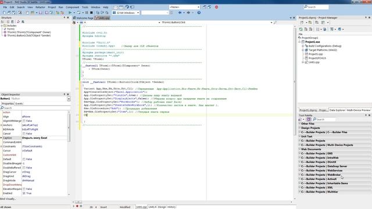Open the Button1 component selector dropdown
This screenshot has width=372, height=209.
coord(69,99)
